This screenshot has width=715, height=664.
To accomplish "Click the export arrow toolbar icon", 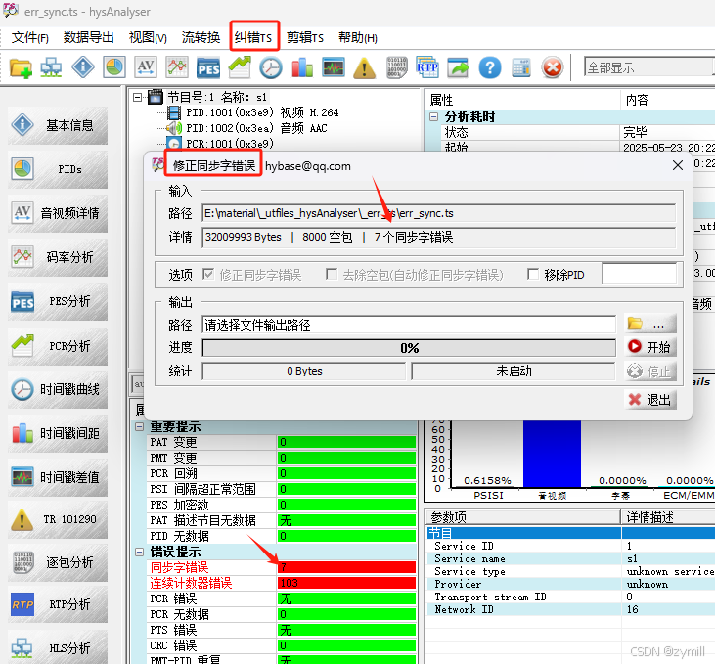I will [459, 67].
